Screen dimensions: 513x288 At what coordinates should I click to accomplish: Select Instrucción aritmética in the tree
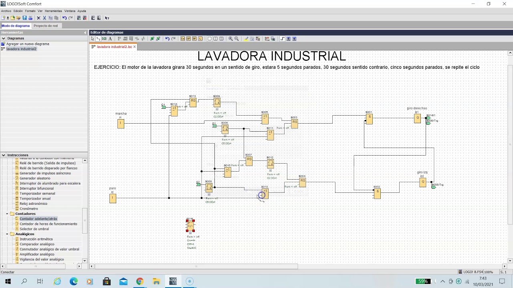click(x=36, y=239)
